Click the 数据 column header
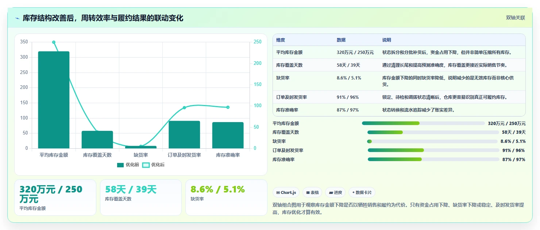This screenshot has height=230, width=540. click(x=341, y=40)
